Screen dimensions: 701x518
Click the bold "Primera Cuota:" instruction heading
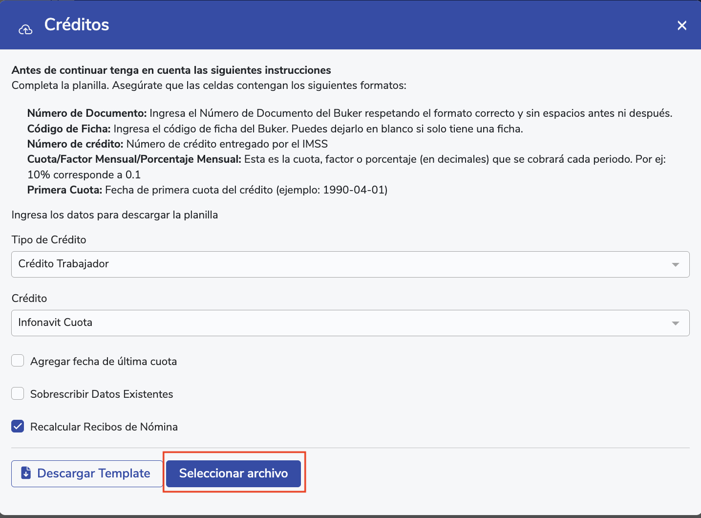(x=64, y=190)
